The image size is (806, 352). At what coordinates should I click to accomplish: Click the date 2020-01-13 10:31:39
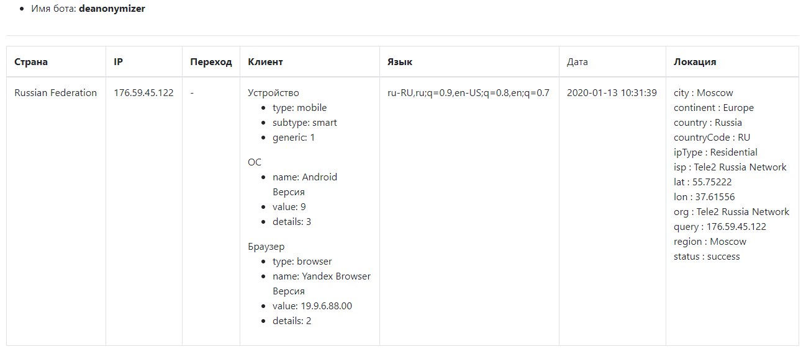tap(612, 93)
